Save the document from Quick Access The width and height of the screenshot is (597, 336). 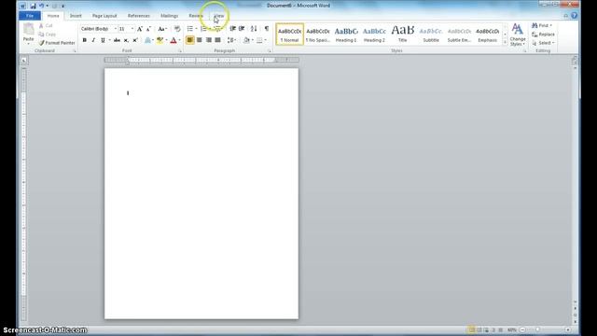click(33, 6)
